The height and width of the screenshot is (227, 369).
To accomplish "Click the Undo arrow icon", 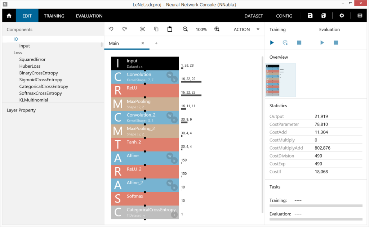I will pyautogui.click(x=111, y=29).
